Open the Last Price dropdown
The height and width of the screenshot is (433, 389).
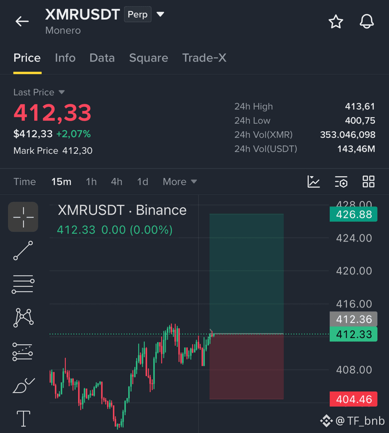(x=39, y=92)
